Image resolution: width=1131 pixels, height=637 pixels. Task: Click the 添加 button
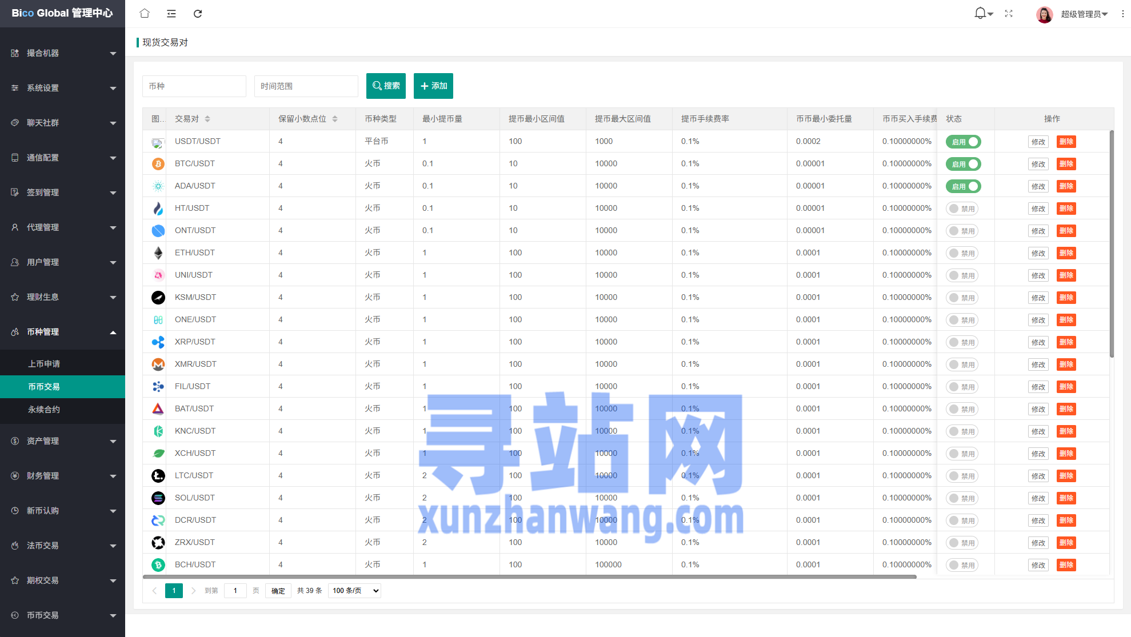tap(433, 86)
